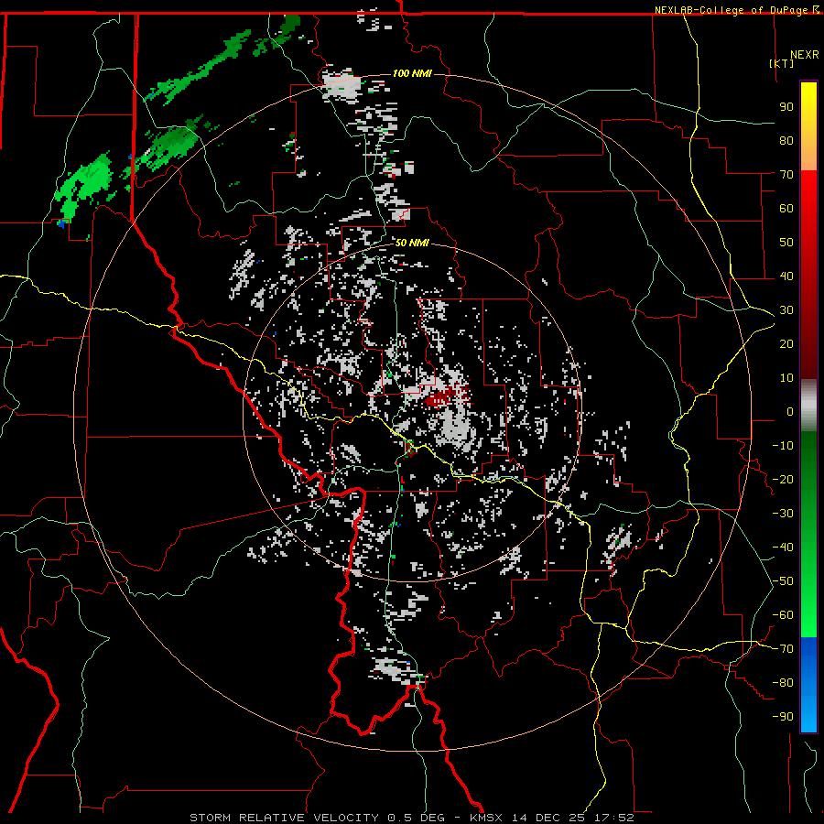The height and width of the screenshot is (824, 824).
Task: Click the NEXLAB-College of DuPage credit text
Action: (x=732, y=10)
